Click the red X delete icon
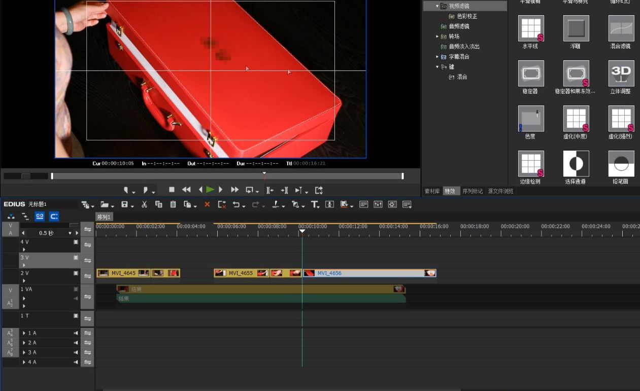640x391 pixels. point(207,204)
